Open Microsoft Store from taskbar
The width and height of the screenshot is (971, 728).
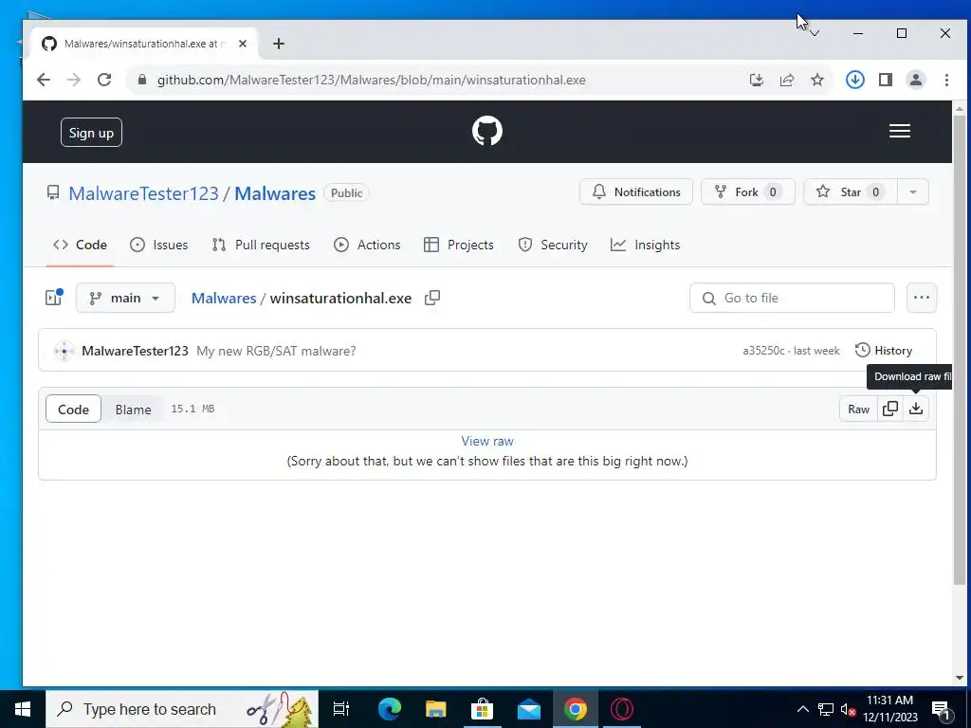[483, 709]
